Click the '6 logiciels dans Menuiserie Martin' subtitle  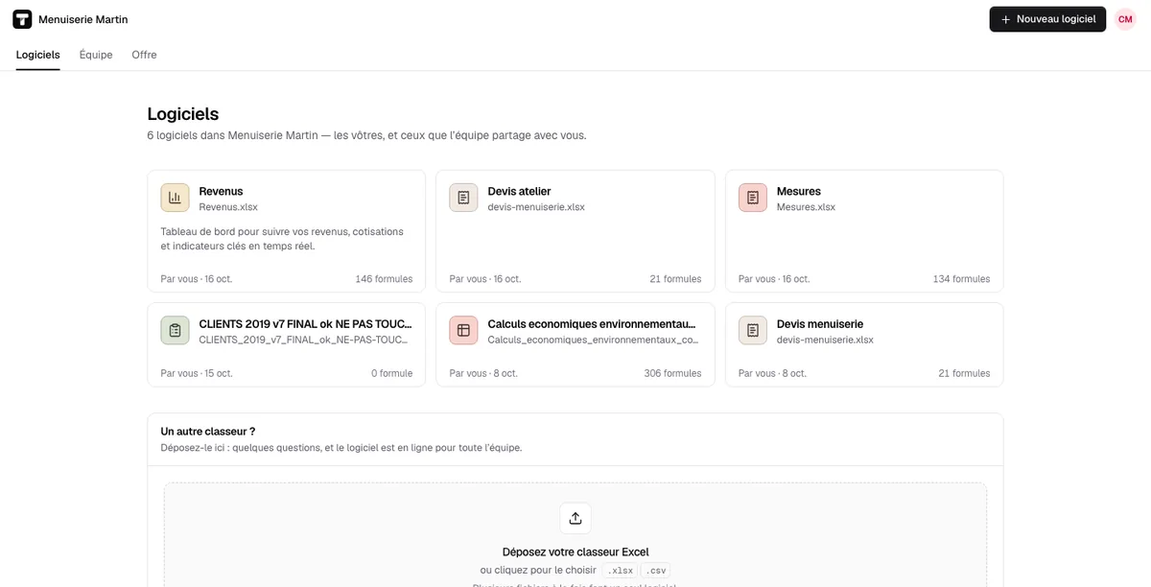[366, 135]
